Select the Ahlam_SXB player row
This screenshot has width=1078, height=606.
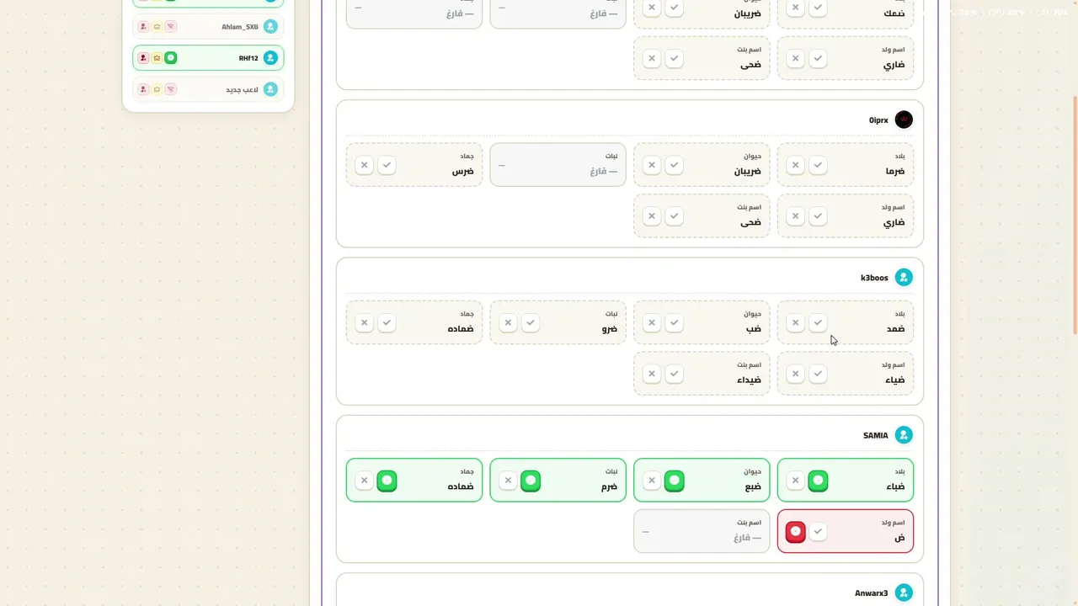point(208,27)
